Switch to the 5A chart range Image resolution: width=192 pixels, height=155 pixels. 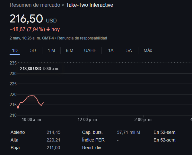129,50
